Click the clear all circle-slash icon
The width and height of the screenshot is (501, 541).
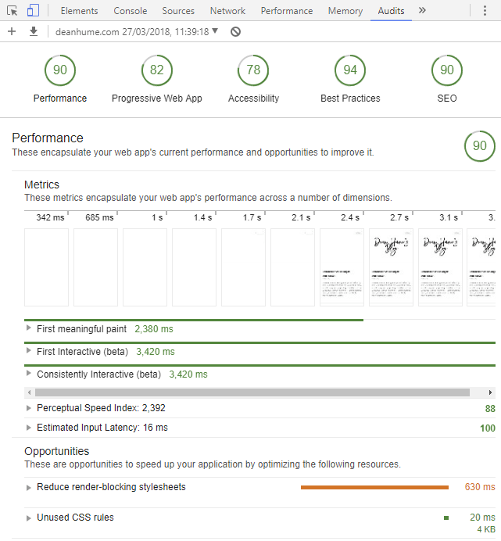pyautogui.click(x=236, y=32)
